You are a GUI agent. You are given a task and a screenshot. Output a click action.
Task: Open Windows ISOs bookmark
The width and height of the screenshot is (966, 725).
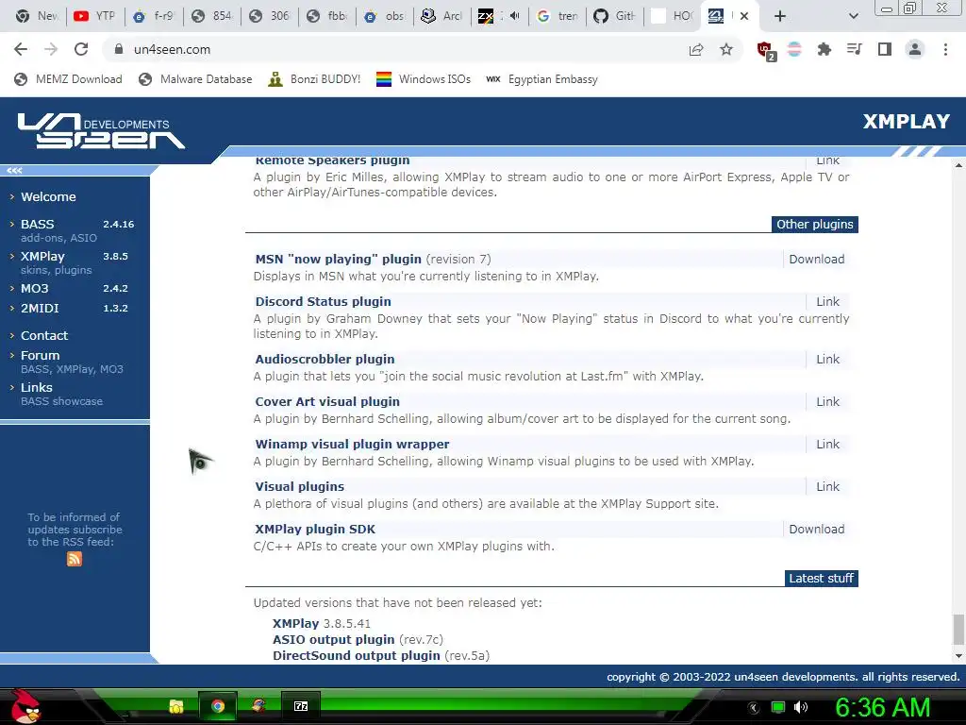(x=424, y=79)
